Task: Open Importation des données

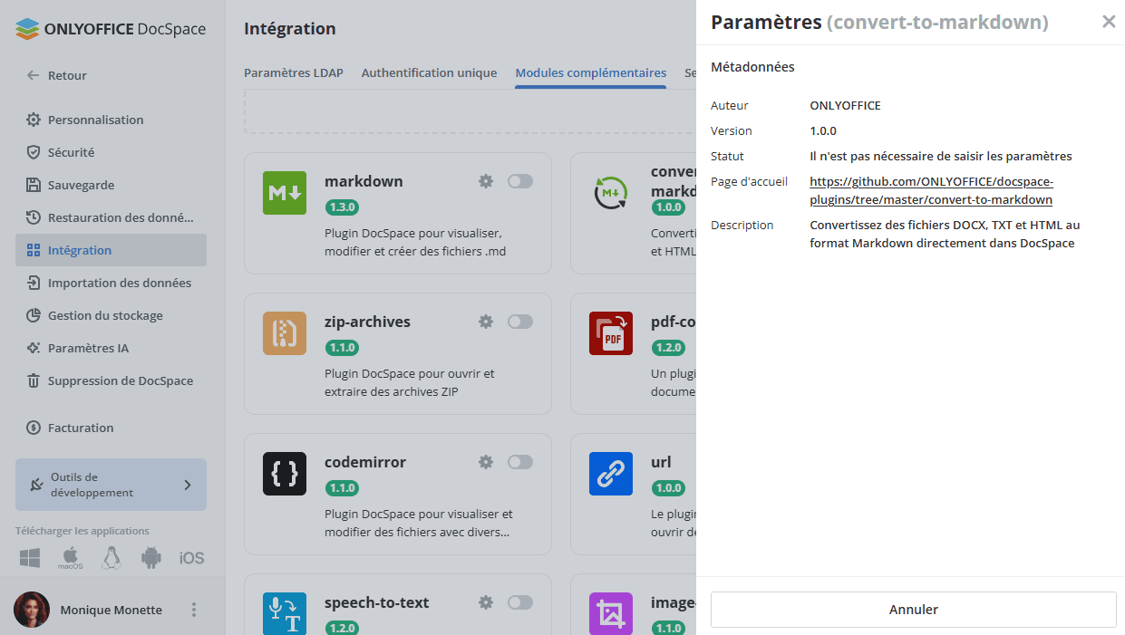Action: 111,283
